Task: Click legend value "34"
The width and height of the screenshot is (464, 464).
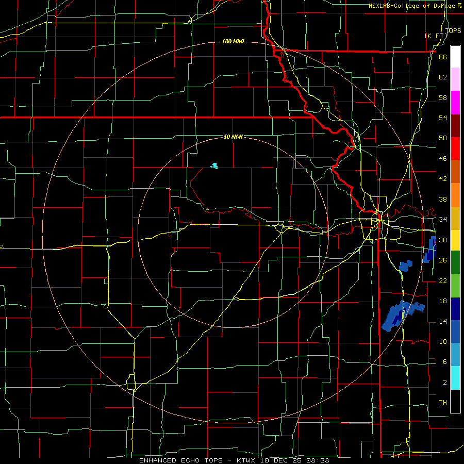Action: coord(443,219)
